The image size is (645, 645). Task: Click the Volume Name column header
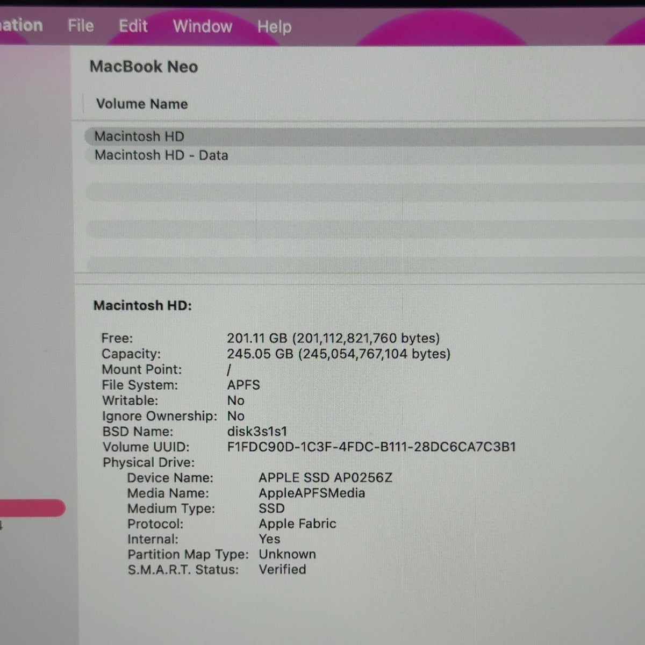pos(142,104)
